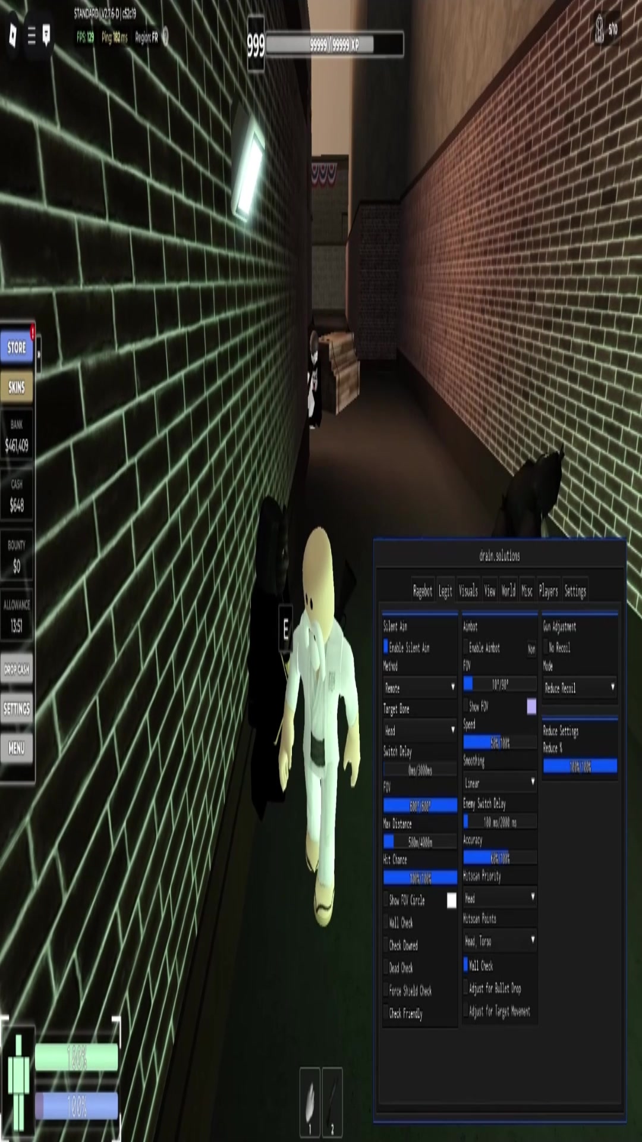
Task: Toggle the Show FOV Circle checkbox
Action: (x=386, y=900)
